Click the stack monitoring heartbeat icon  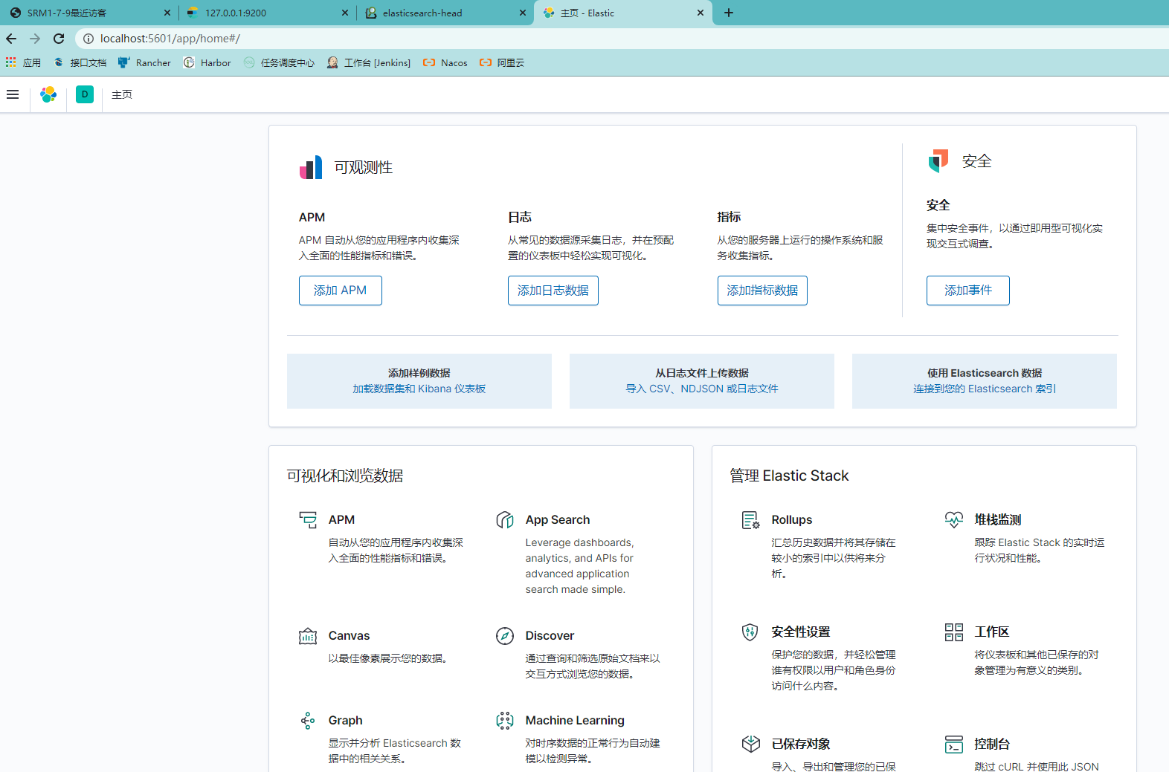pyautogui.click(x=954, y=520)
